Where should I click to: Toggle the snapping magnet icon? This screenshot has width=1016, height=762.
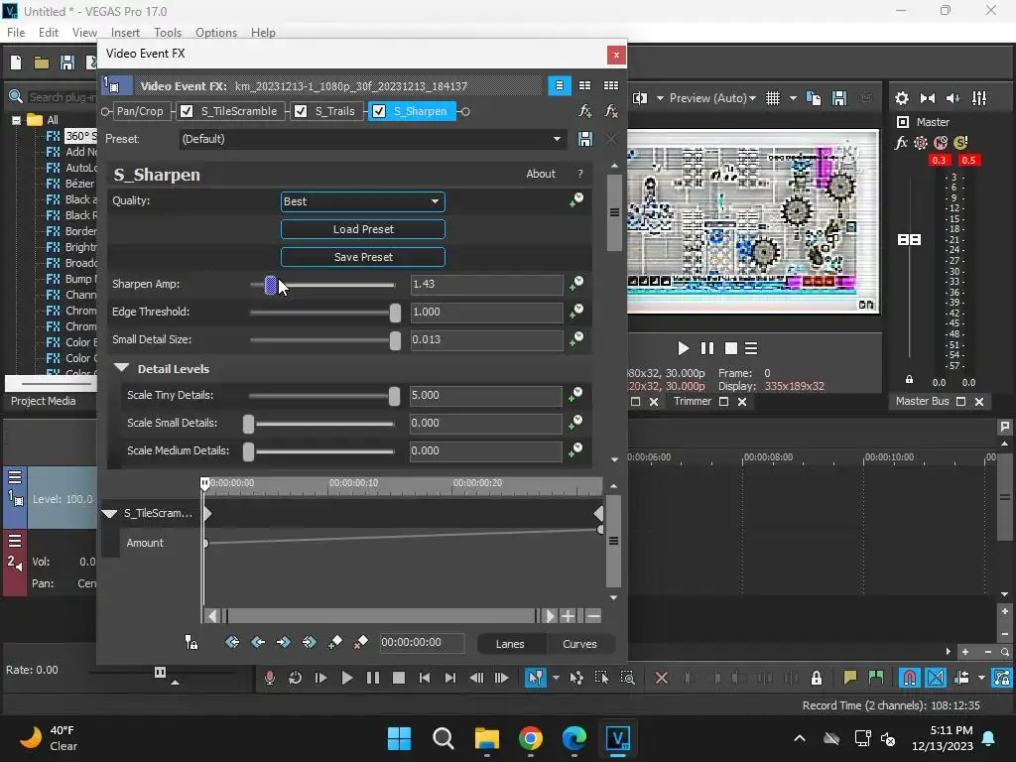point(909,678)
